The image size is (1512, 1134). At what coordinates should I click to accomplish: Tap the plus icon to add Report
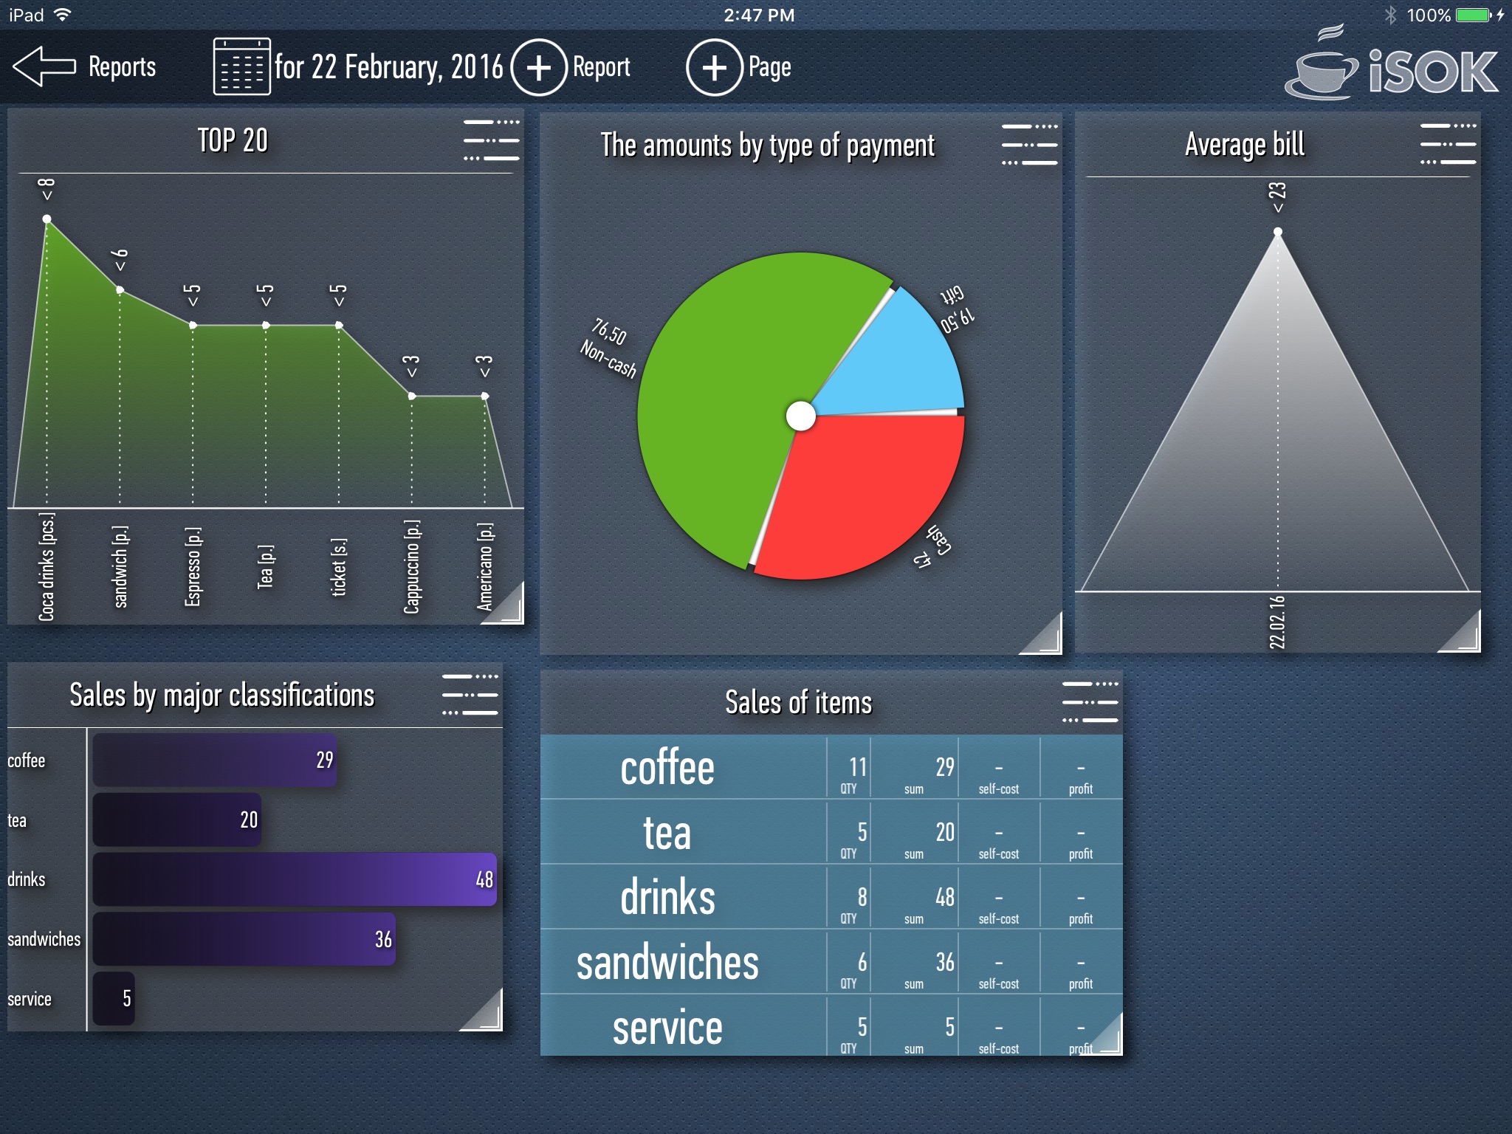539,67
